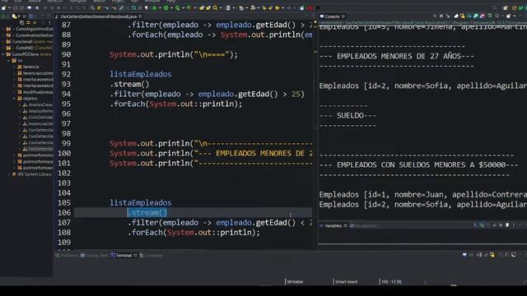This screenshot has height=296, width=527.
Task: Click the green Run button in toolbar
Action: [166, 7]
